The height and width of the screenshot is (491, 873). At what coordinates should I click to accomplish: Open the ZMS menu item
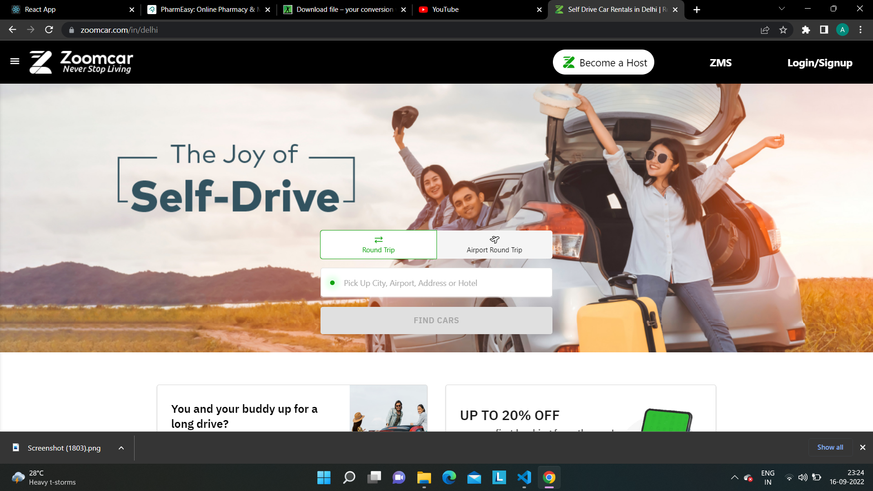[x=721, y=62]
